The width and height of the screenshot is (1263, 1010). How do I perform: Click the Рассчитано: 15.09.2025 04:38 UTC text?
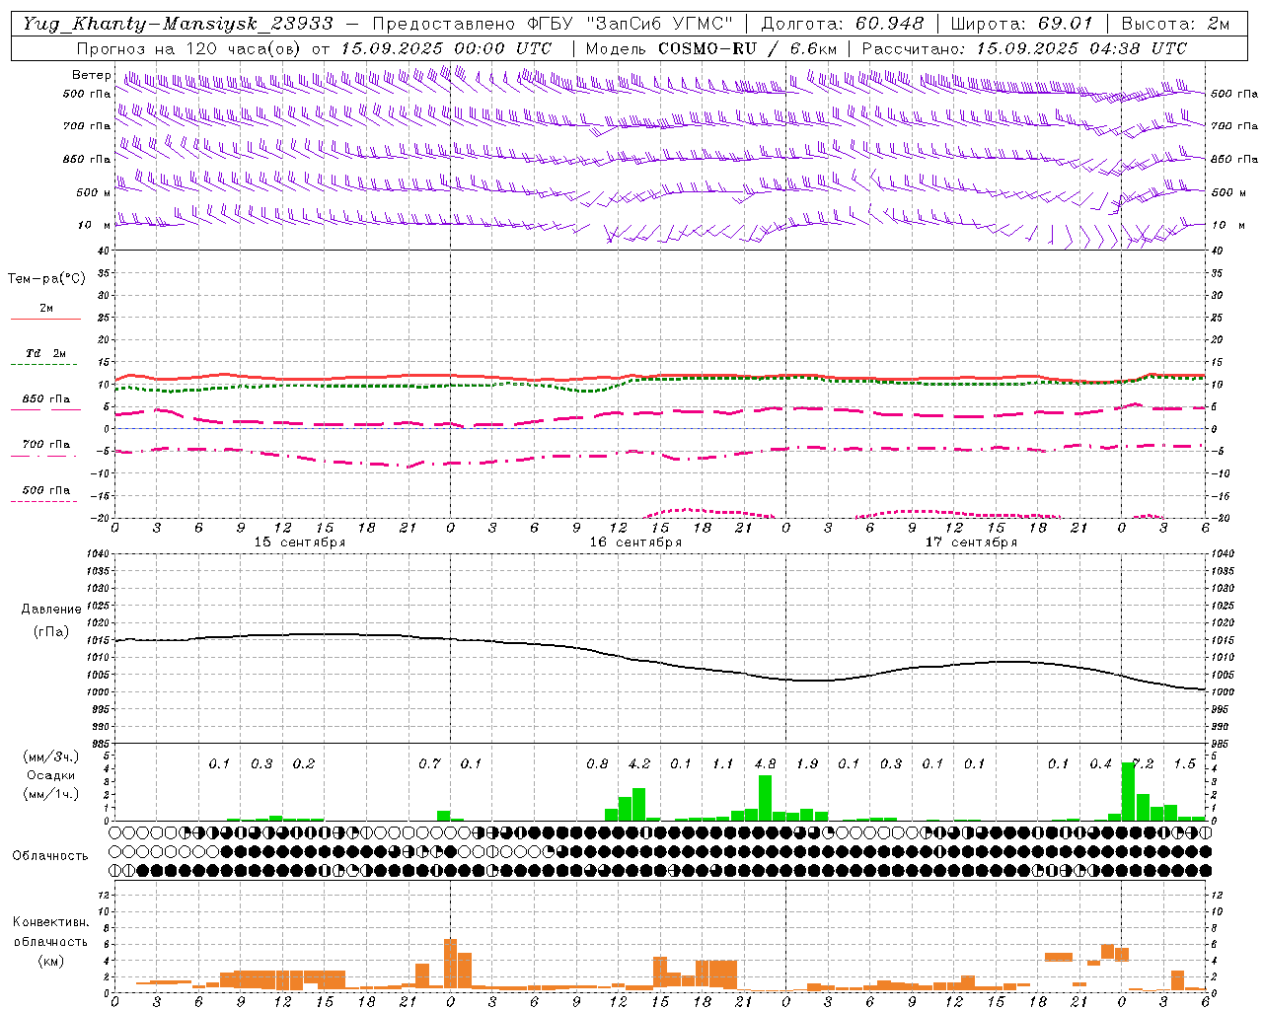[x=1024, y=48]
